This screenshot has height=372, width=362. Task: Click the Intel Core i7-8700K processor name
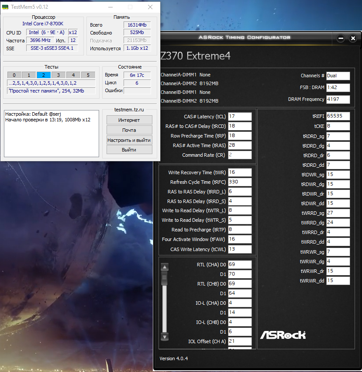(43, 24)
